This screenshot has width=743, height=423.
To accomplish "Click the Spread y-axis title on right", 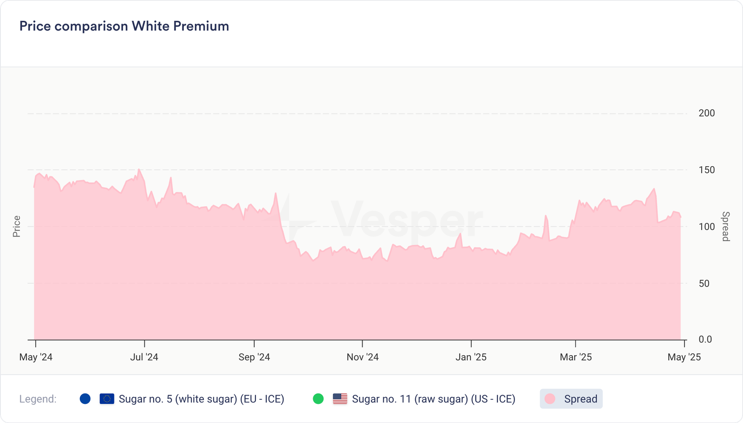I will (725, 227).
